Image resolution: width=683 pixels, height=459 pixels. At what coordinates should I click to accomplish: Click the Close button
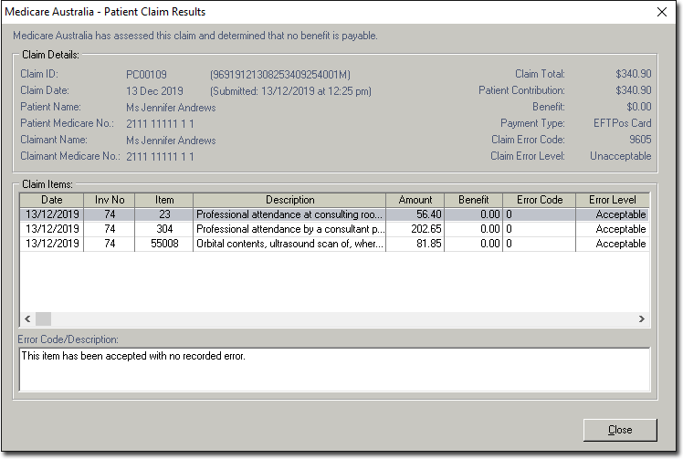(620, 430)
